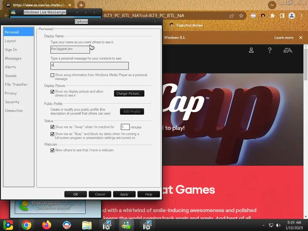This screenshot has width=308, height=231.
Task: Confirm the options with OK
Action: coord(75,194)
